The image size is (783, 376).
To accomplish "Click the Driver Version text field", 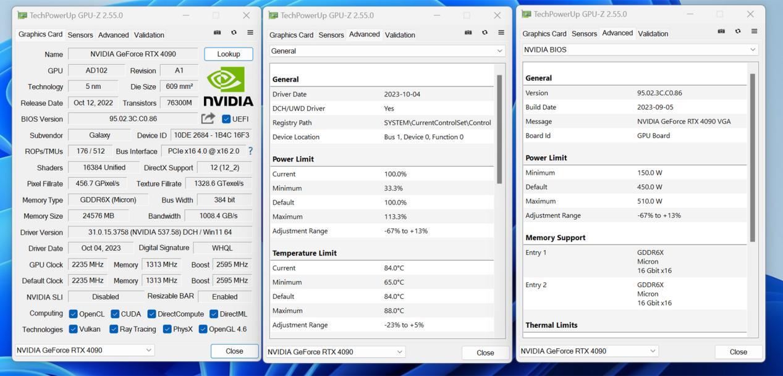I will [160, 233].
